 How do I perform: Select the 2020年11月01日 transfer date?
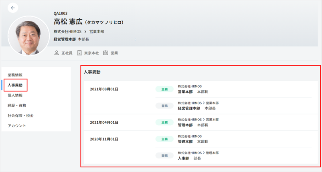[x=104, y=139]
